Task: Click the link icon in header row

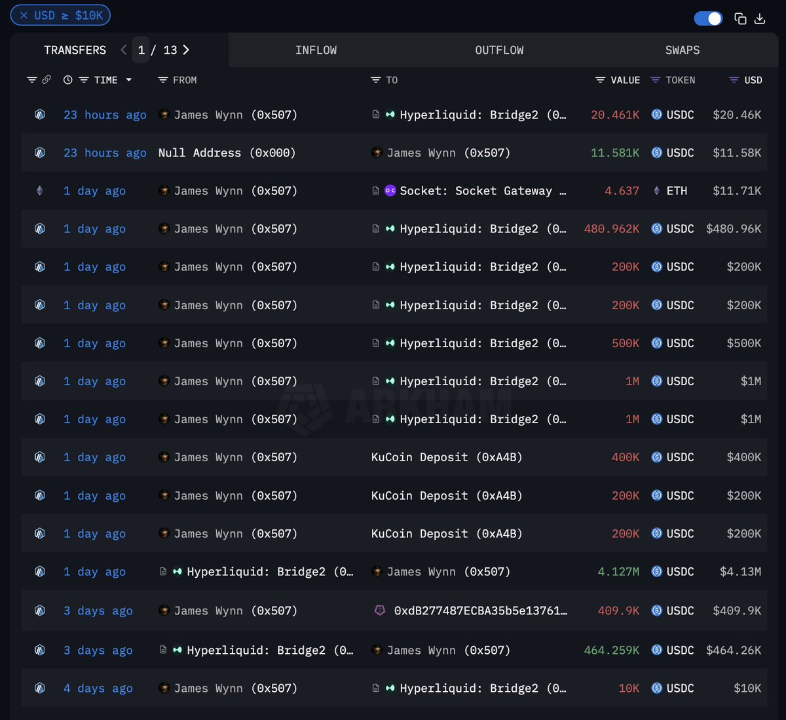Action: [47, 80]
